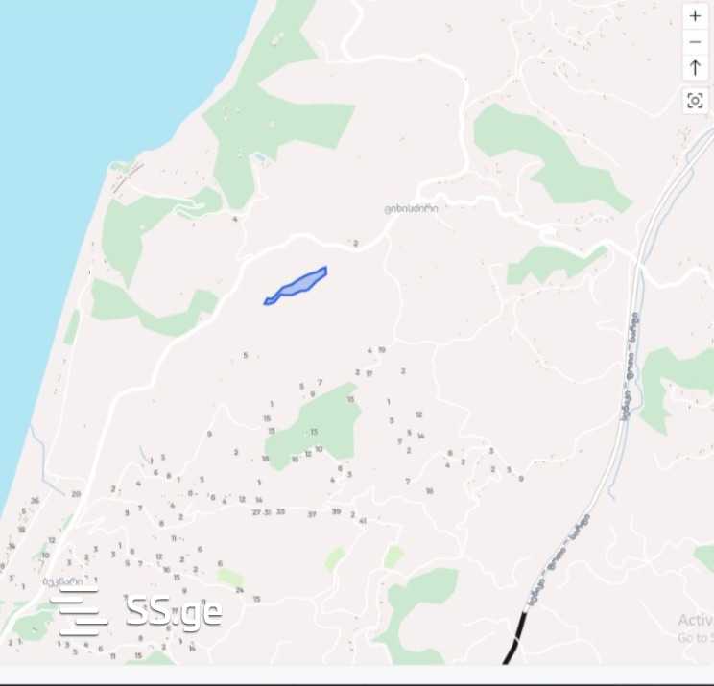
Task: Click the ციხისძირი village label
Action: (411, 208)
